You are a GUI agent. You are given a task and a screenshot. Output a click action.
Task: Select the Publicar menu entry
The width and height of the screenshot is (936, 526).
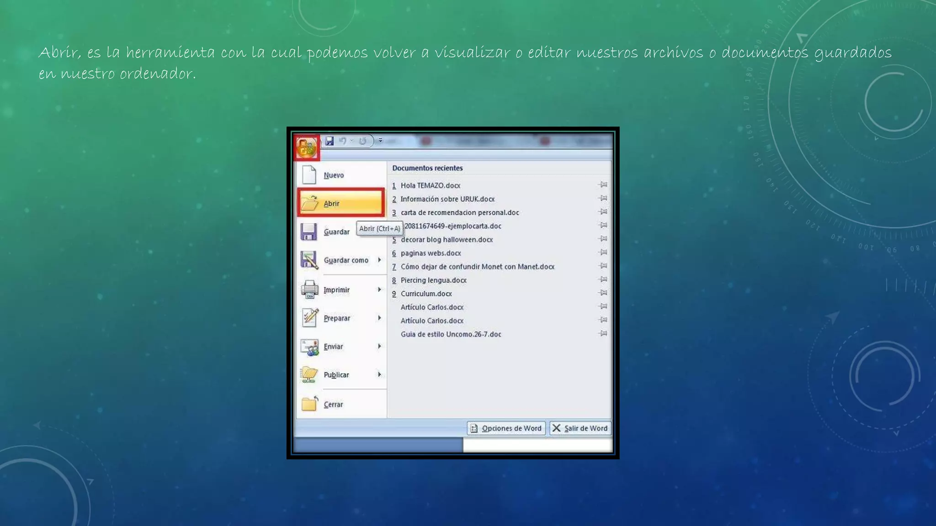[341, 375]
